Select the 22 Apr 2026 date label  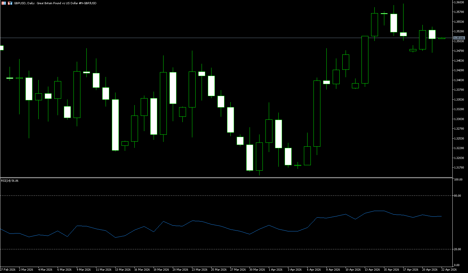click(449, 270)
